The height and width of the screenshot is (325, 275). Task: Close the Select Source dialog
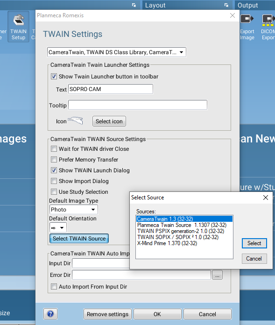click(x=266, y=198)
